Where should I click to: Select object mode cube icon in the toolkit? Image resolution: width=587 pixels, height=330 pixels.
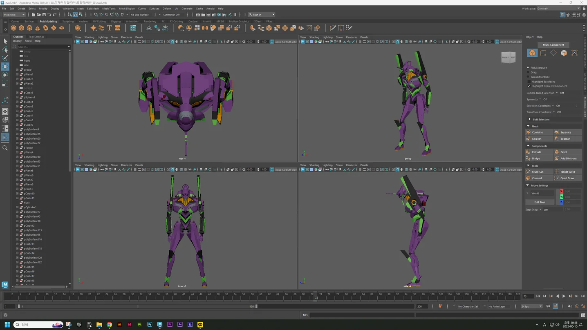(532, 53)
